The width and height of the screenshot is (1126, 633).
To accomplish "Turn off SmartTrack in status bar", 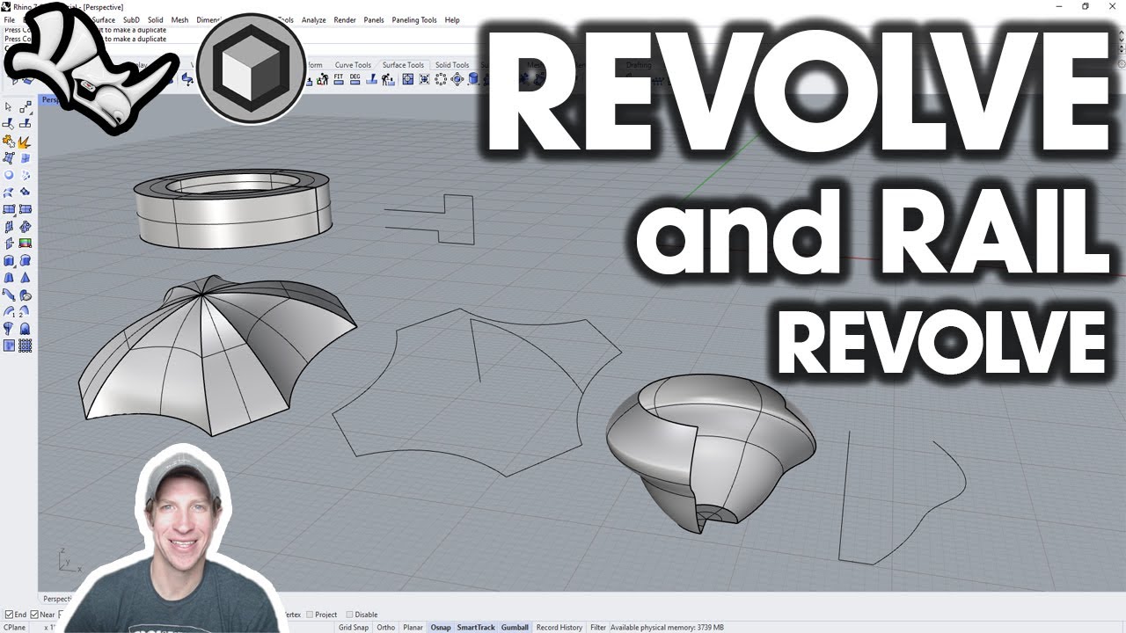I will [476, 627].
